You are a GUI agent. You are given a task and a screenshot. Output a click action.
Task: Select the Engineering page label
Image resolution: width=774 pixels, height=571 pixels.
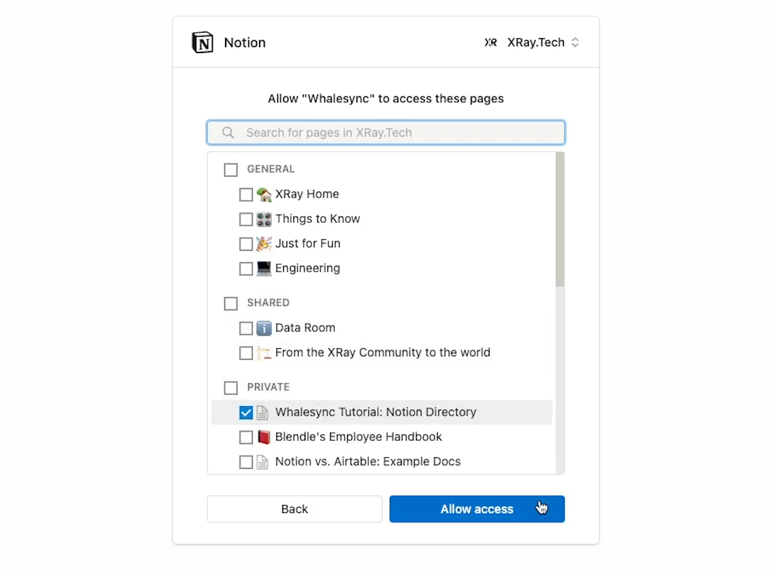(x=308, y=268)
